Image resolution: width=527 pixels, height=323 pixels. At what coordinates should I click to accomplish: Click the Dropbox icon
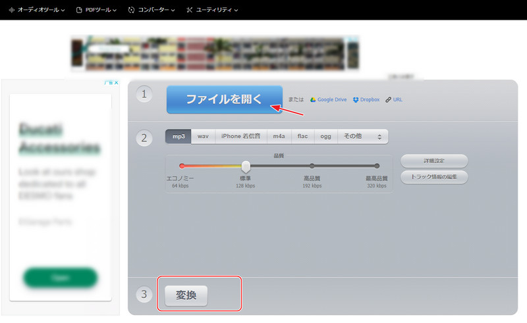(x=356, y=100)
